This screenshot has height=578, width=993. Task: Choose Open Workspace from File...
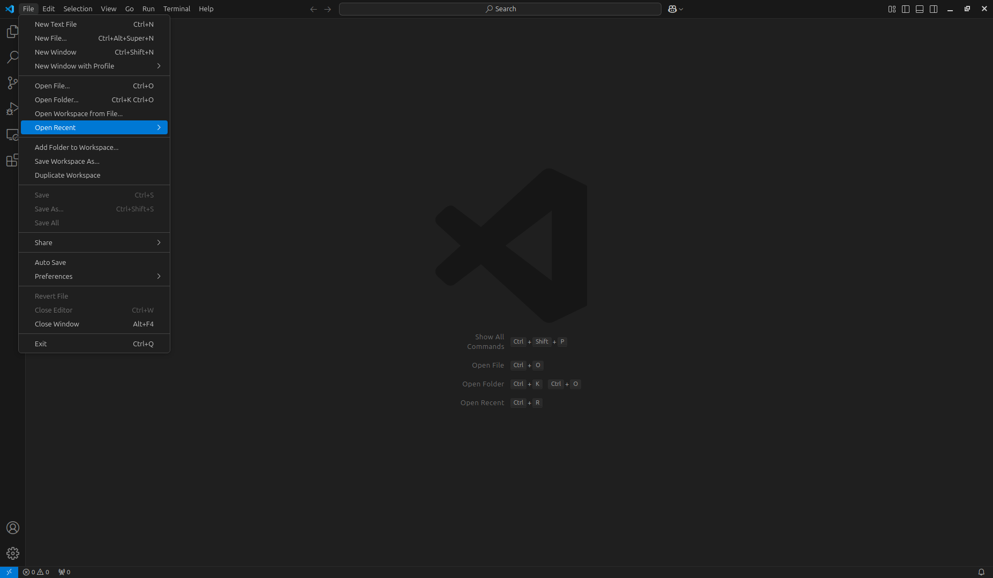[x=94, y=113]
